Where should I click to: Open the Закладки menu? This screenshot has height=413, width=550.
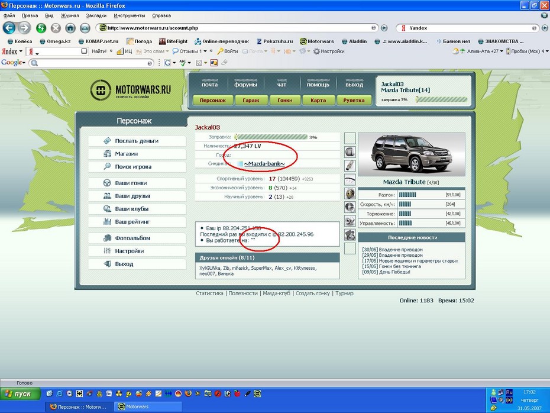96,16
